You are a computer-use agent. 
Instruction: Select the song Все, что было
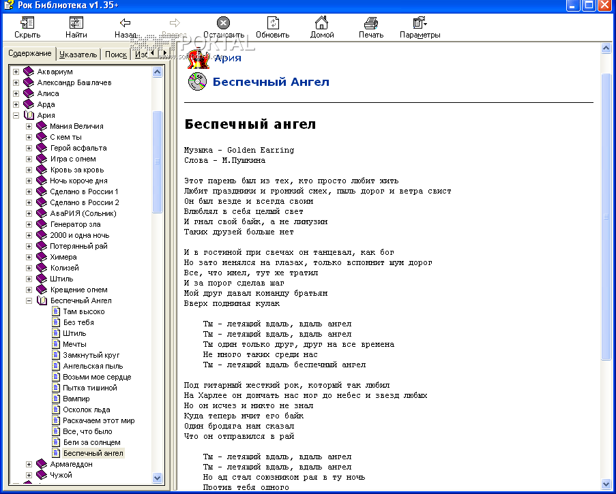tap(87, 431)
